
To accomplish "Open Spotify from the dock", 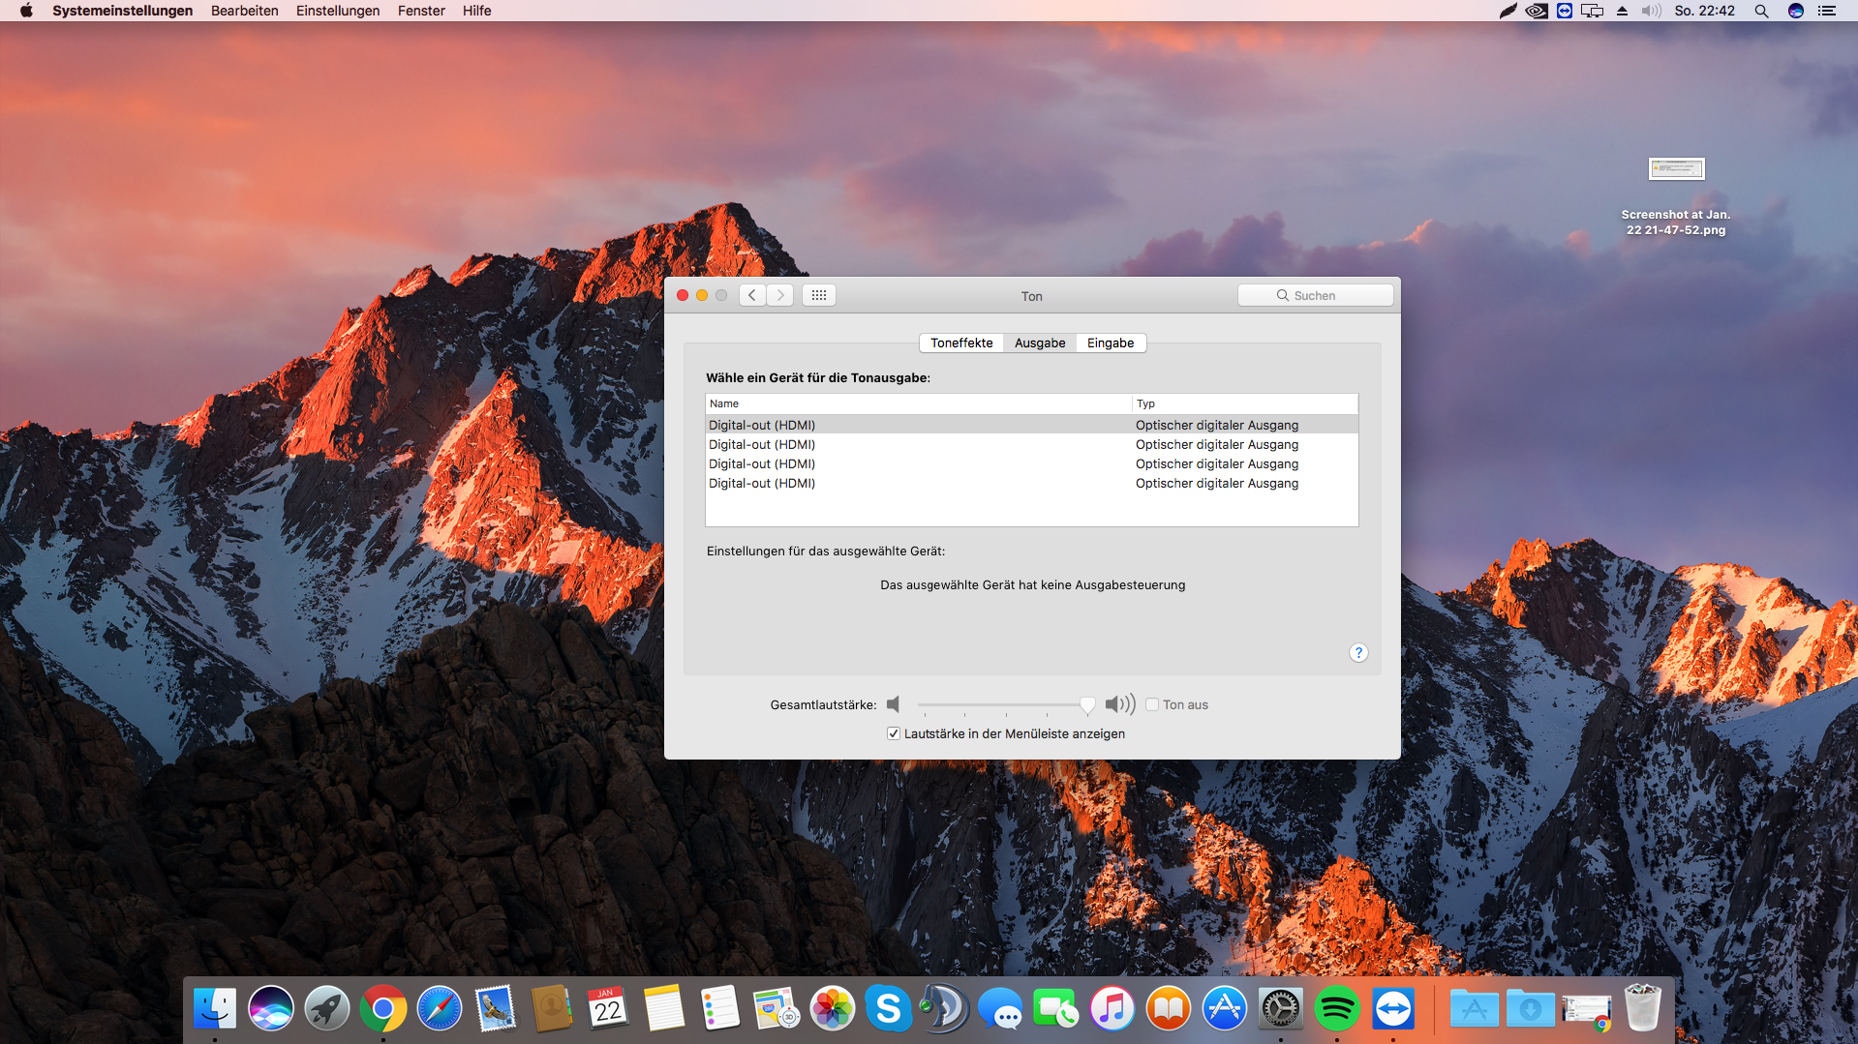I will point(1336,1009).
